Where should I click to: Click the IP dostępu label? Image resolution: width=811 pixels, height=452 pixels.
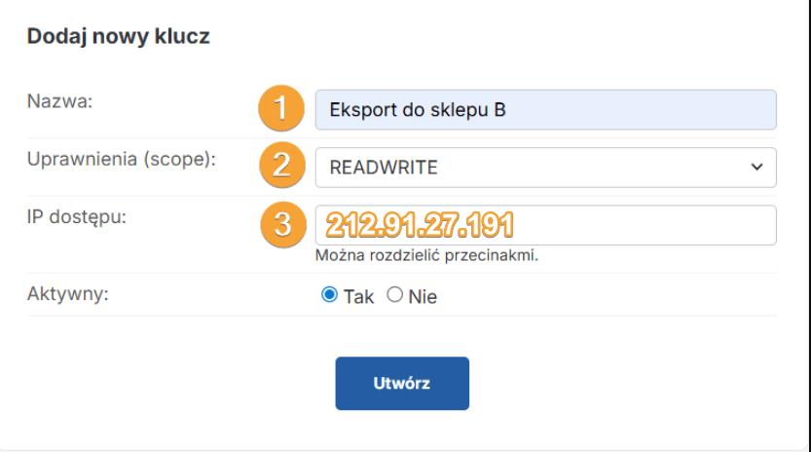[78, 215]
